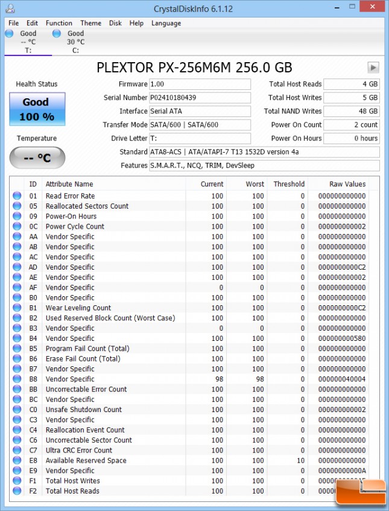Select the threshold value 10
Image resolution: width=389 pixels, height=511 pixels.
[300, 460]
